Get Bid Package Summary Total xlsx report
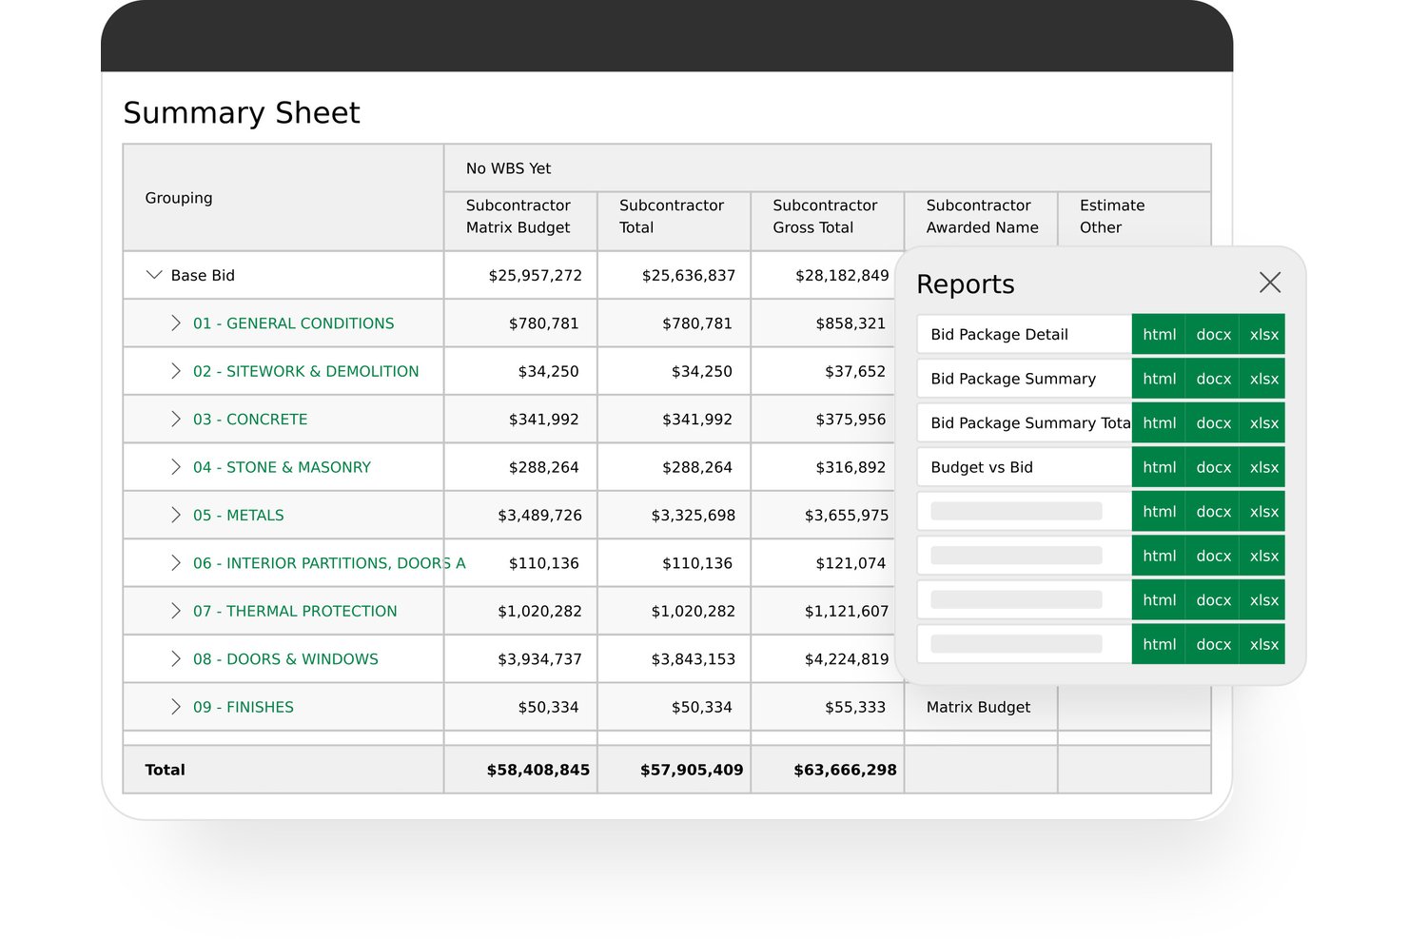This screenshot has width=1408, height=939. click(x=1263, y=422)
